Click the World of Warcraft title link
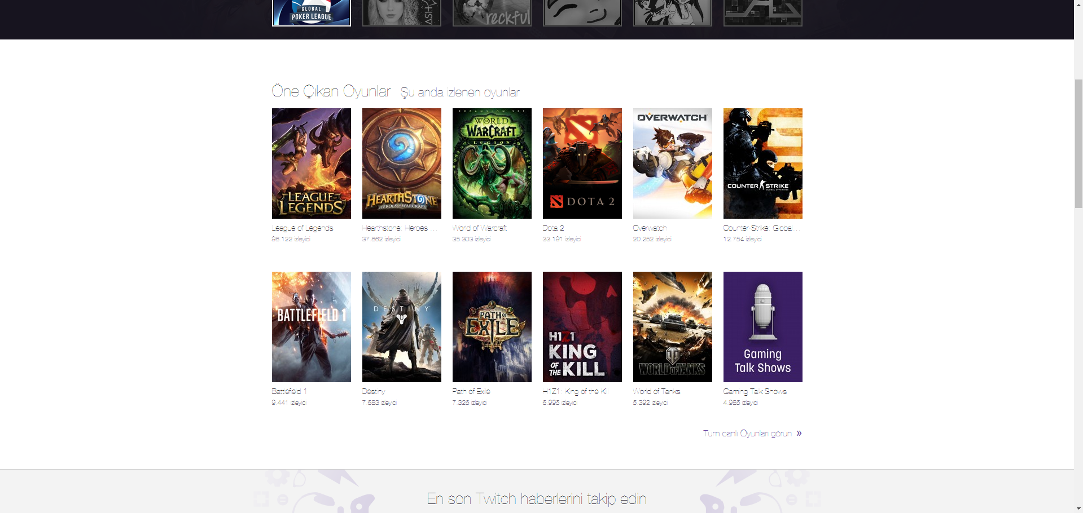Viewport: 1083px width, 513px height. click(x=480, y=228)
